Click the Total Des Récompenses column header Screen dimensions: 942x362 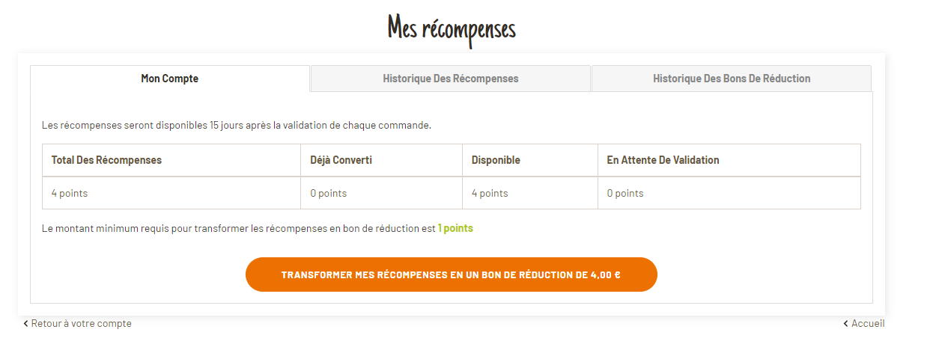click(106, 160)
